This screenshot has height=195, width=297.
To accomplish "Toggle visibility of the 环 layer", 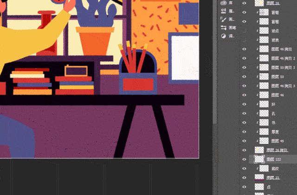I will click(x=245, y=104).
